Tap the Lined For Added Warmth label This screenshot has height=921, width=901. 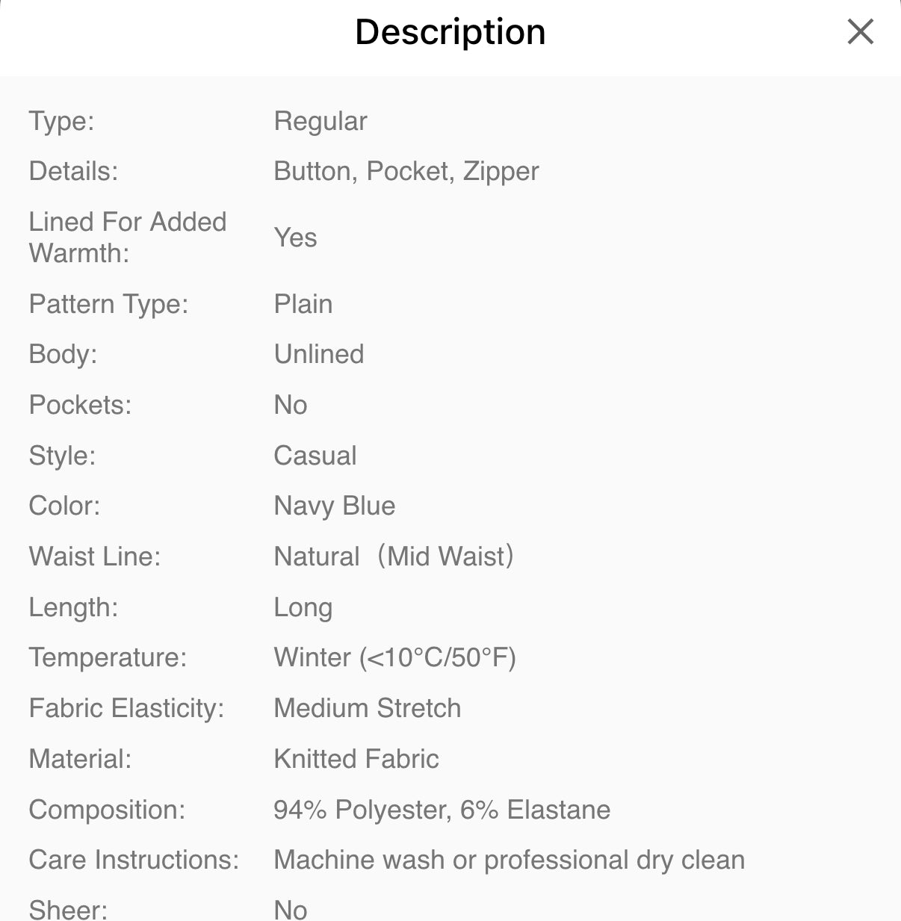127,238
